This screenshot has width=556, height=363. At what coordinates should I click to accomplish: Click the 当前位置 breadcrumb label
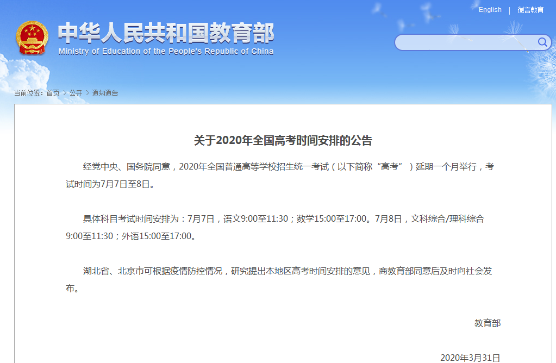[x=29, y=93]
